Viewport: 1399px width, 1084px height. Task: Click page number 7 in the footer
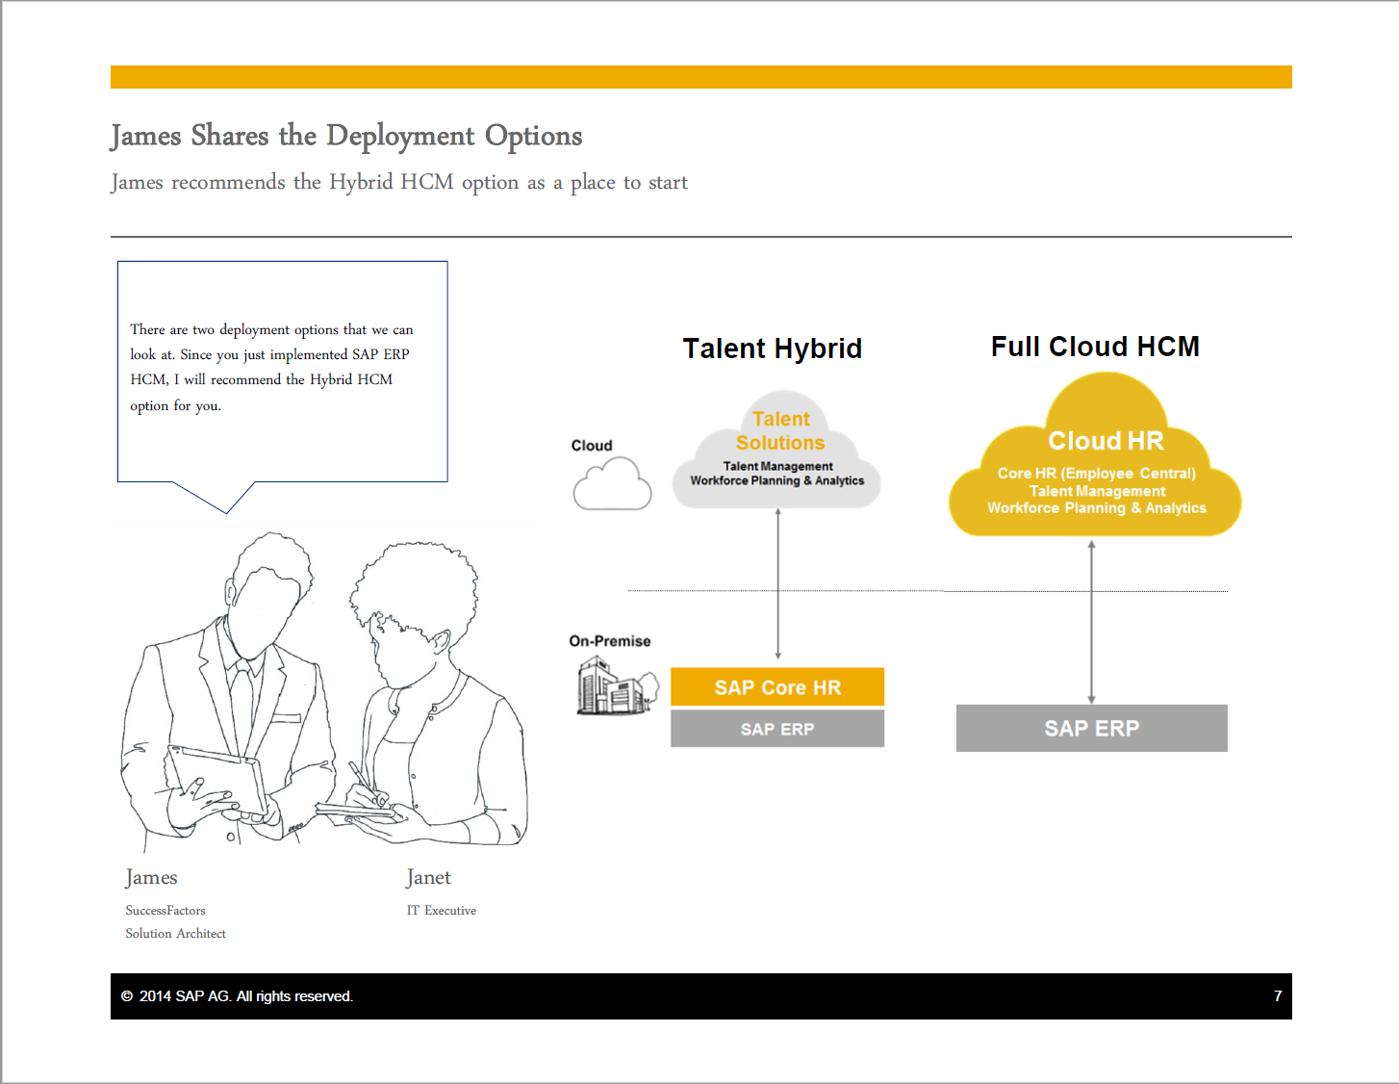click(x=1278, y=996)
